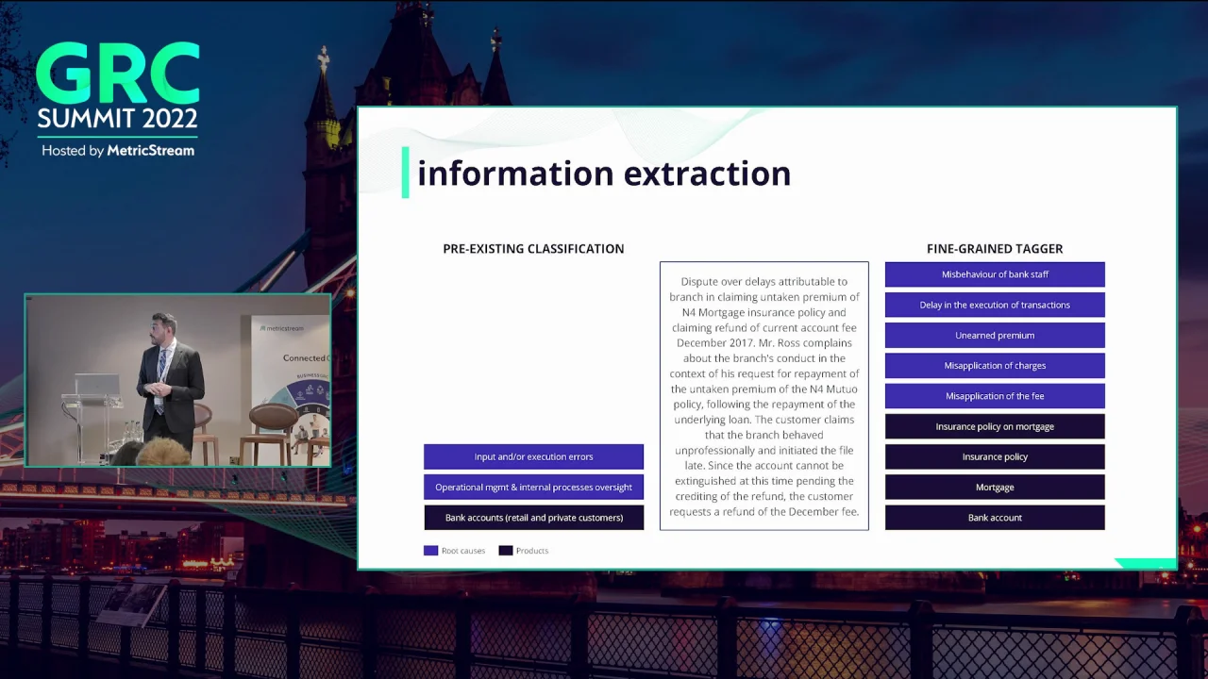
Task: Click the 'information extraction' slide title
Action: [x=604, y=174]
